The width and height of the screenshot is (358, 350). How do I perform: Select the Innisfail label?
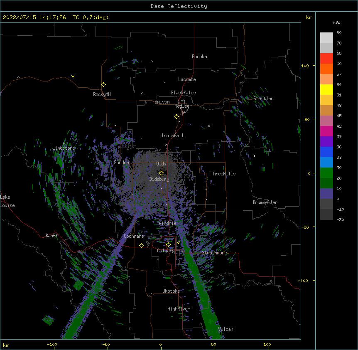click(x=172, y=136)
